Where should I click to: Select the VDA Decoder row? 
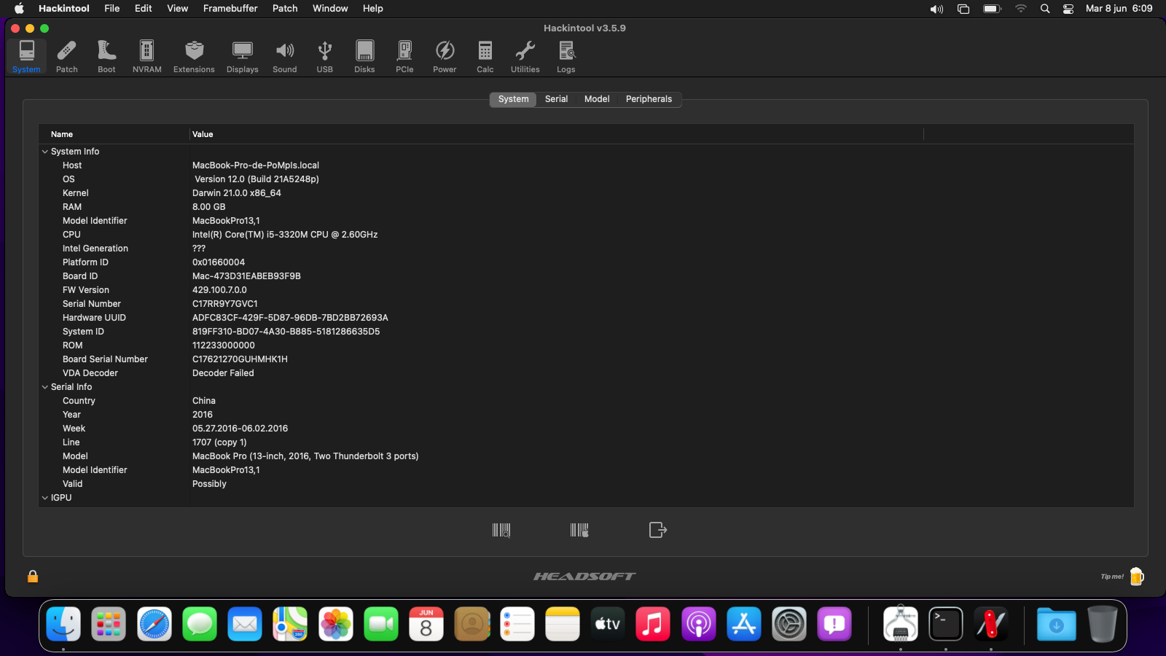[586, 373]
